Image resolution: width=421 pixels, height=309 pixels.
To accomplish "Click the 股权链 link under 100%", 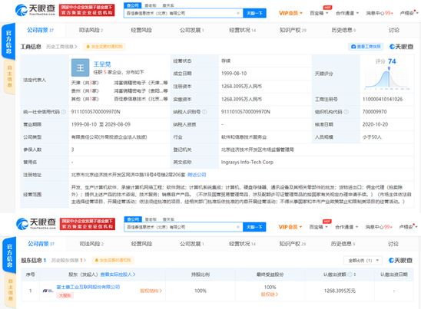I will click(270, 294).
